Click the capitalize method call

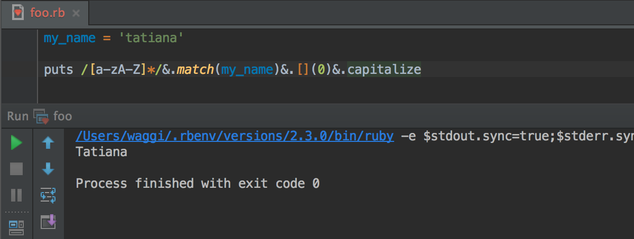385,70
